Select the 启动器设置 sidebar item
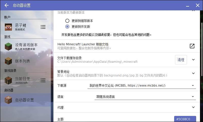203x122 pixels. click(25, 100)
